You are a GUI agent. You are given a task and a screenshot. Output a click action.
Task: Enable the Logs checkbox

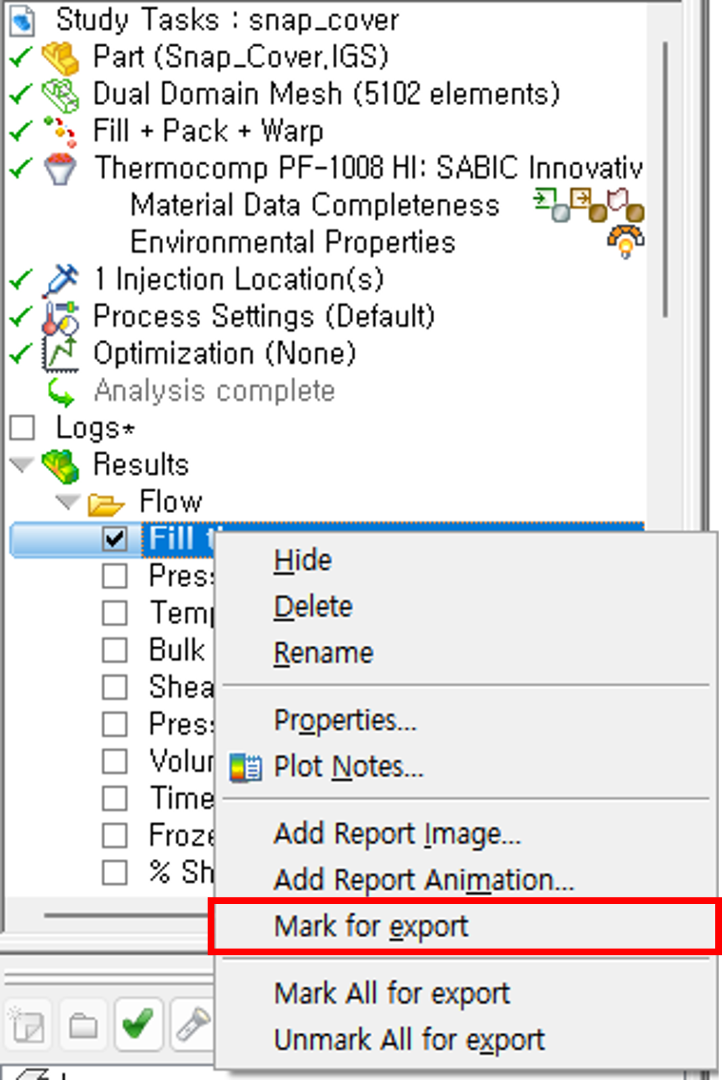coord(22,427)
